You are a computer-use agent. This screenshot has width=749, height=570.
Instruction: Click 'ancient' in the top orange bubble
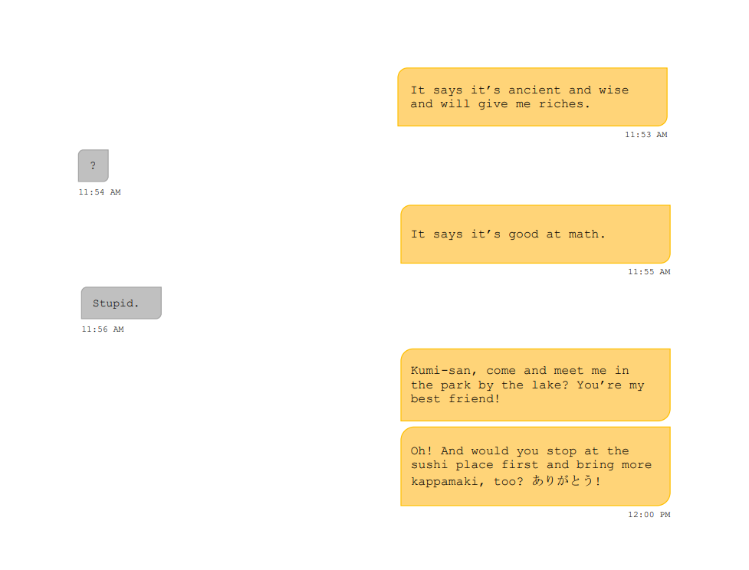(534, 90)
